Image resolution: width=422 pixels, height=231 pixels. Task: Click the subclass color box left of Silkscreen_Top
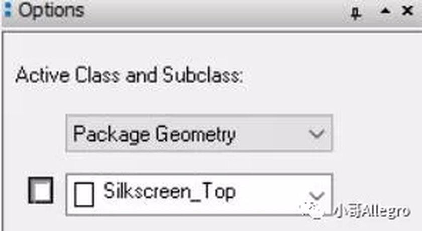click(x=41, y=190)
